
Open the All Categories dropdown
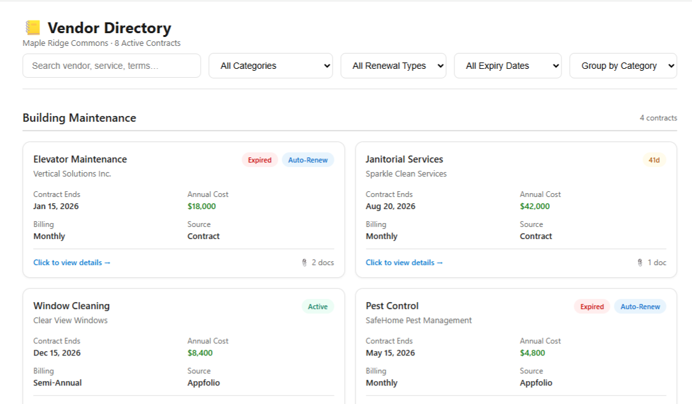(x=271, y=66)
